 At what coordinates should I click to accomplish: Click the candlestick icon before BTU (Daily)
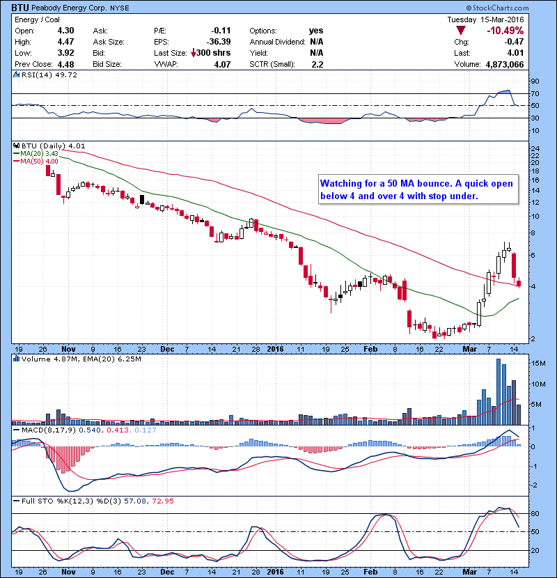pyautogui.click(x=16, y=146)
